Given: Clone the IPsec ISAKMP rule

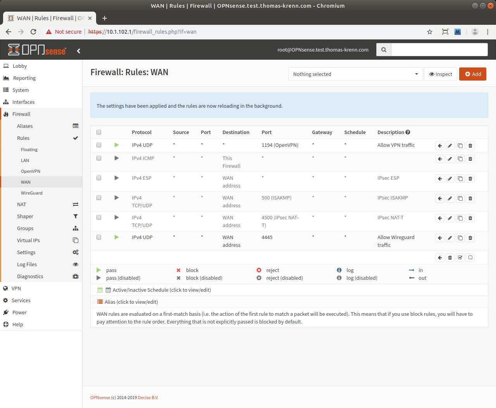Looking at the screenshot, I should 460,198.
